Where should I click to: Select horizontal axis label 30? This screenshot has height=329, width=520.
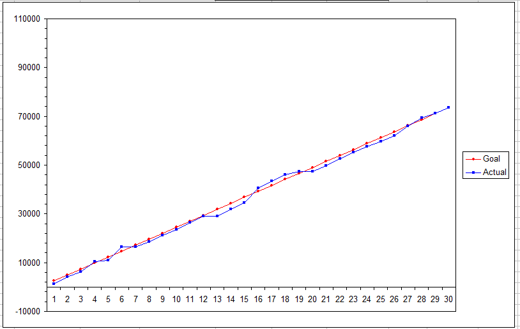[448, 299]
